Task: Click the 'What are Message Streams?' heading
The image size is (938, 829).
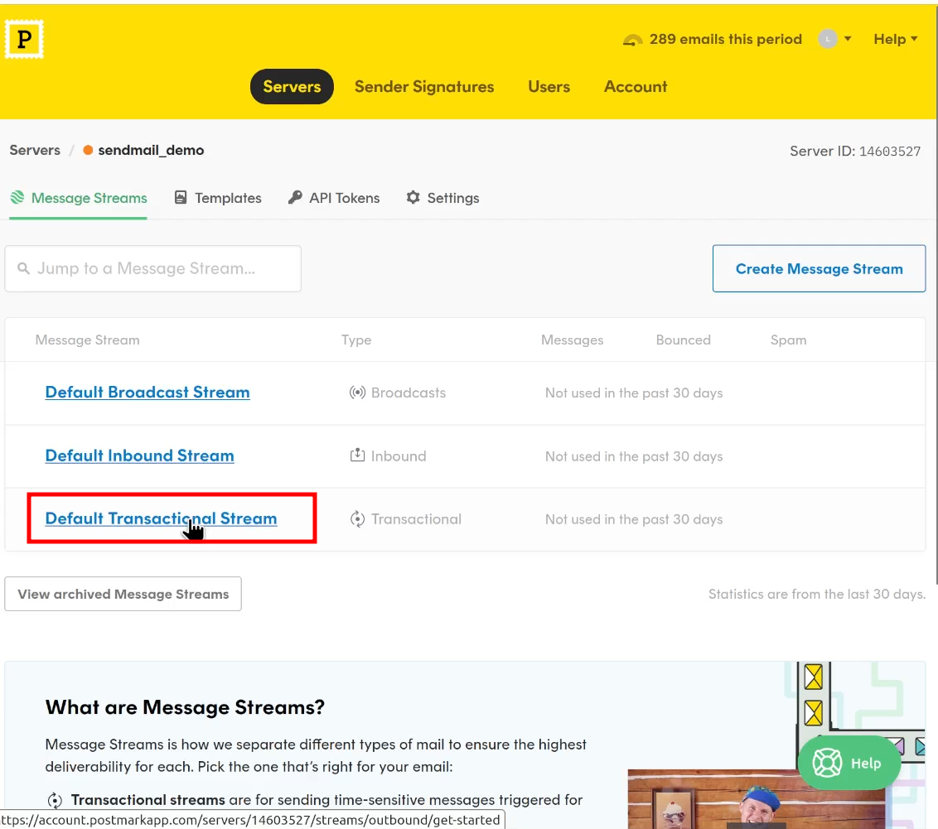Action: (x=185, y=707)
